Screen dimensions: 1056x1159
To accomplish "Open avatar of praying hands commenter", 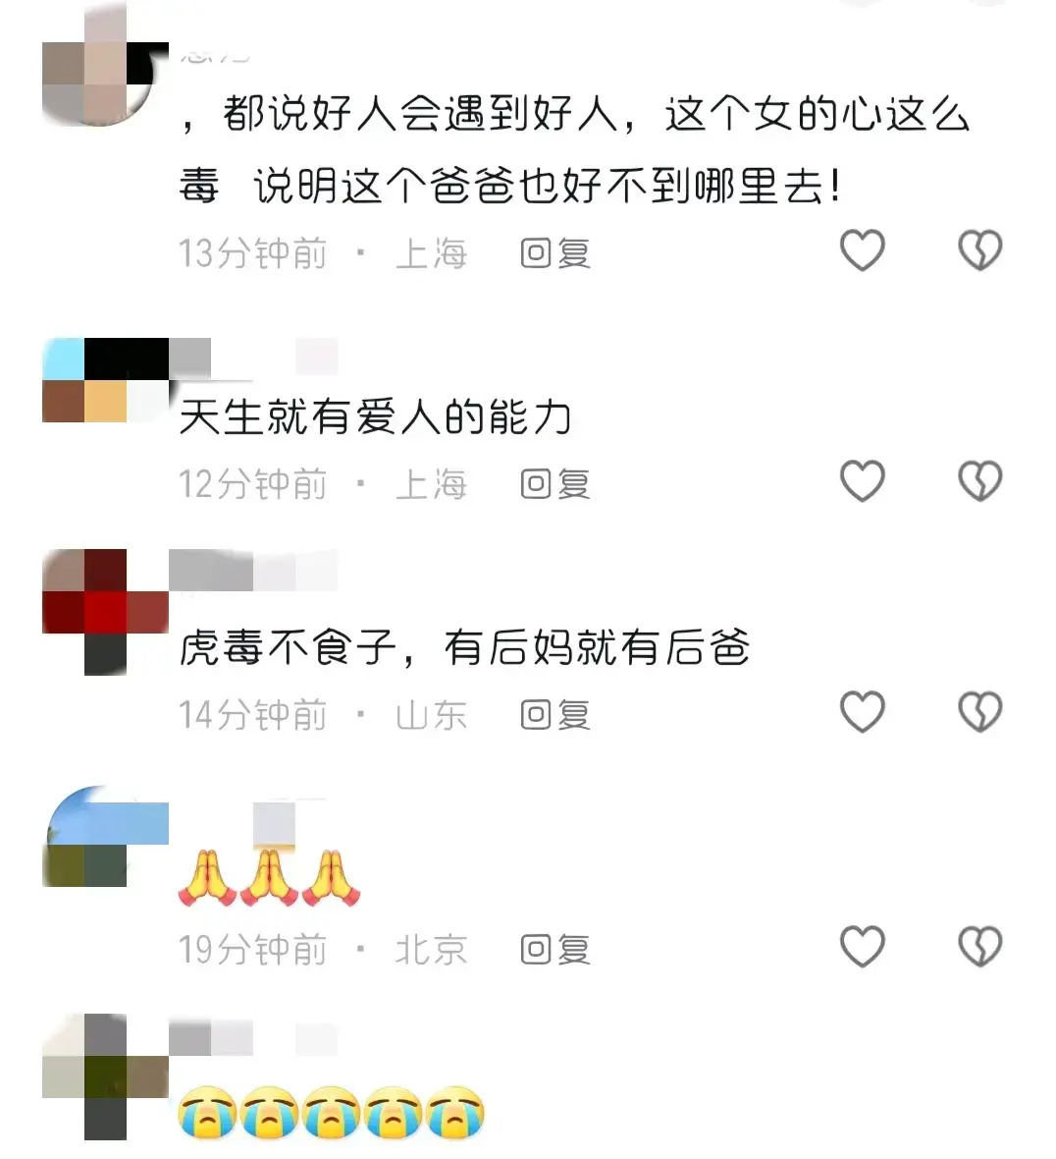I will pos(105,836).
